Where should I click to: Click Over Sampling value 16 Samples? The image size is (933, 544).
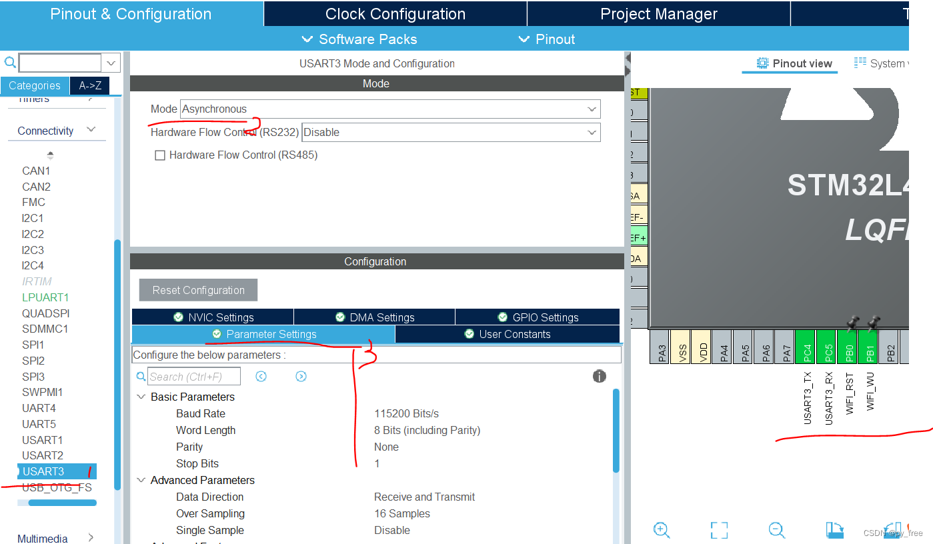pyautogui.click(x=401, y=513)
